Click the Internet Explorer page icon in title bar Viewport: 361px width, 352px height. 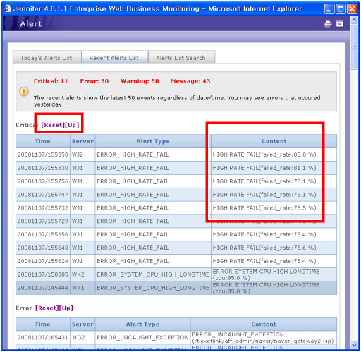click(8, 8)
